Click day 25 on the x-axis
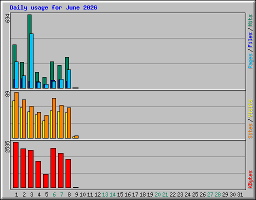The image size is (256, 200). 195,194
